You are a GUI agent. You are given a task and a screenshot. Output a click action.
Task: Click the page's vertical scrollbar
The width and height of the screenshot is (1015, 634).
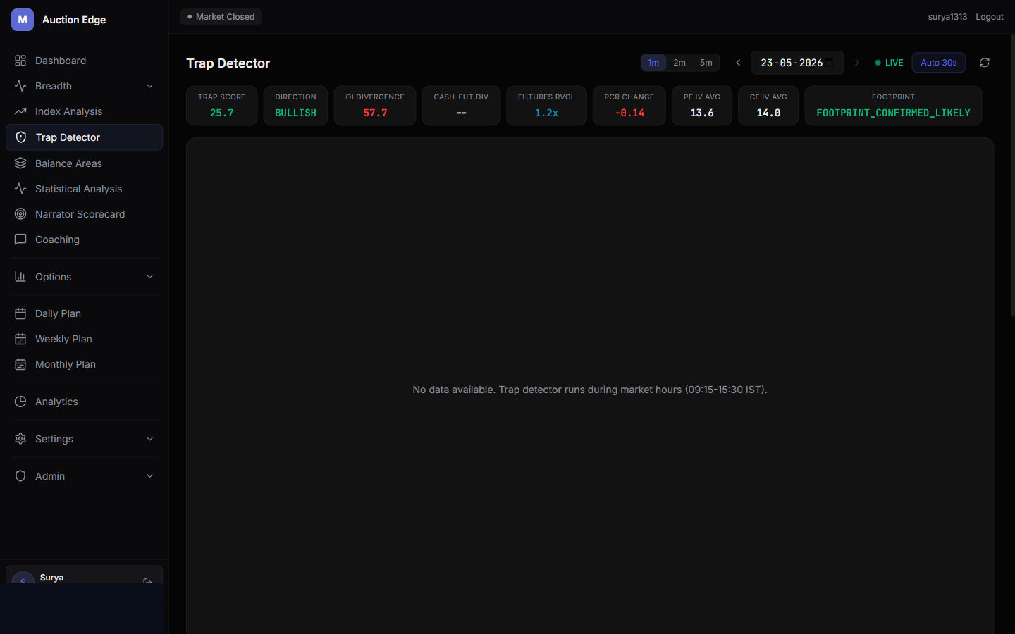pos(1012,176)
